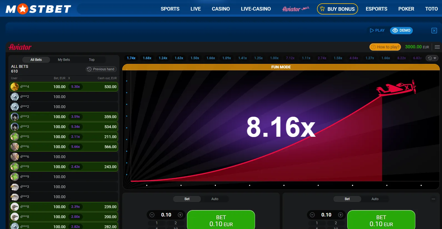The height and width of the screenshot is (229, 442).
Task: Switch to PLAY mode
Action: coord(377,31)
